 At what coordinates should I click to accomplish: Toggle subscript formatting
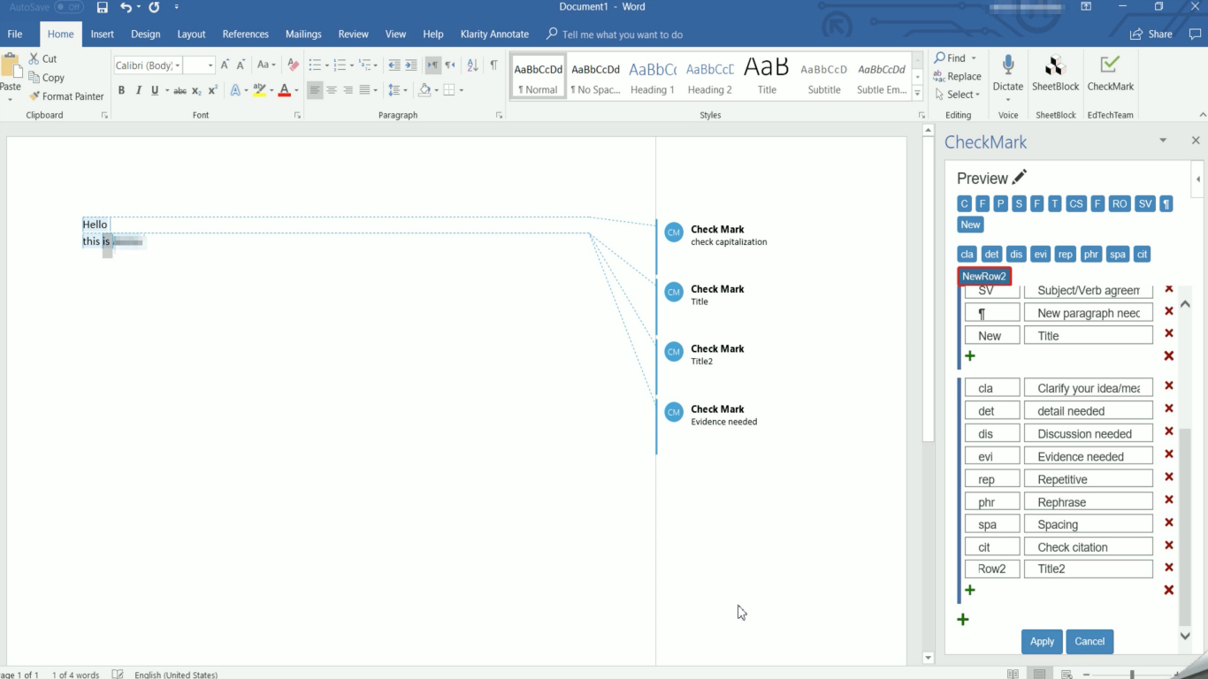click(196, 90)
